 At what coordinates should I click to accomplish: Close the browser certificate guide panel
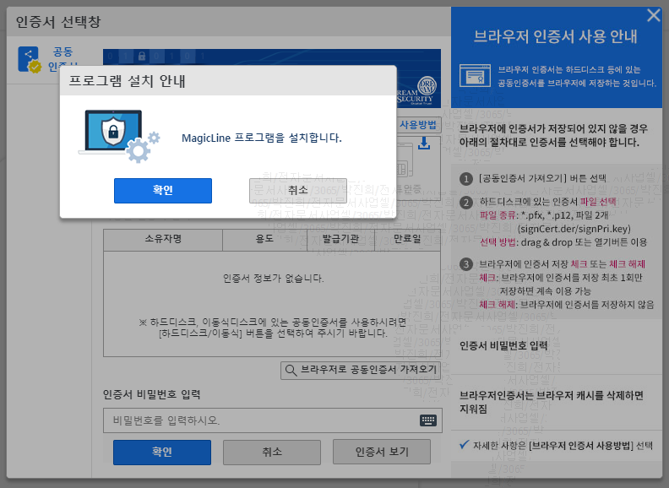[x=653, y=15]
